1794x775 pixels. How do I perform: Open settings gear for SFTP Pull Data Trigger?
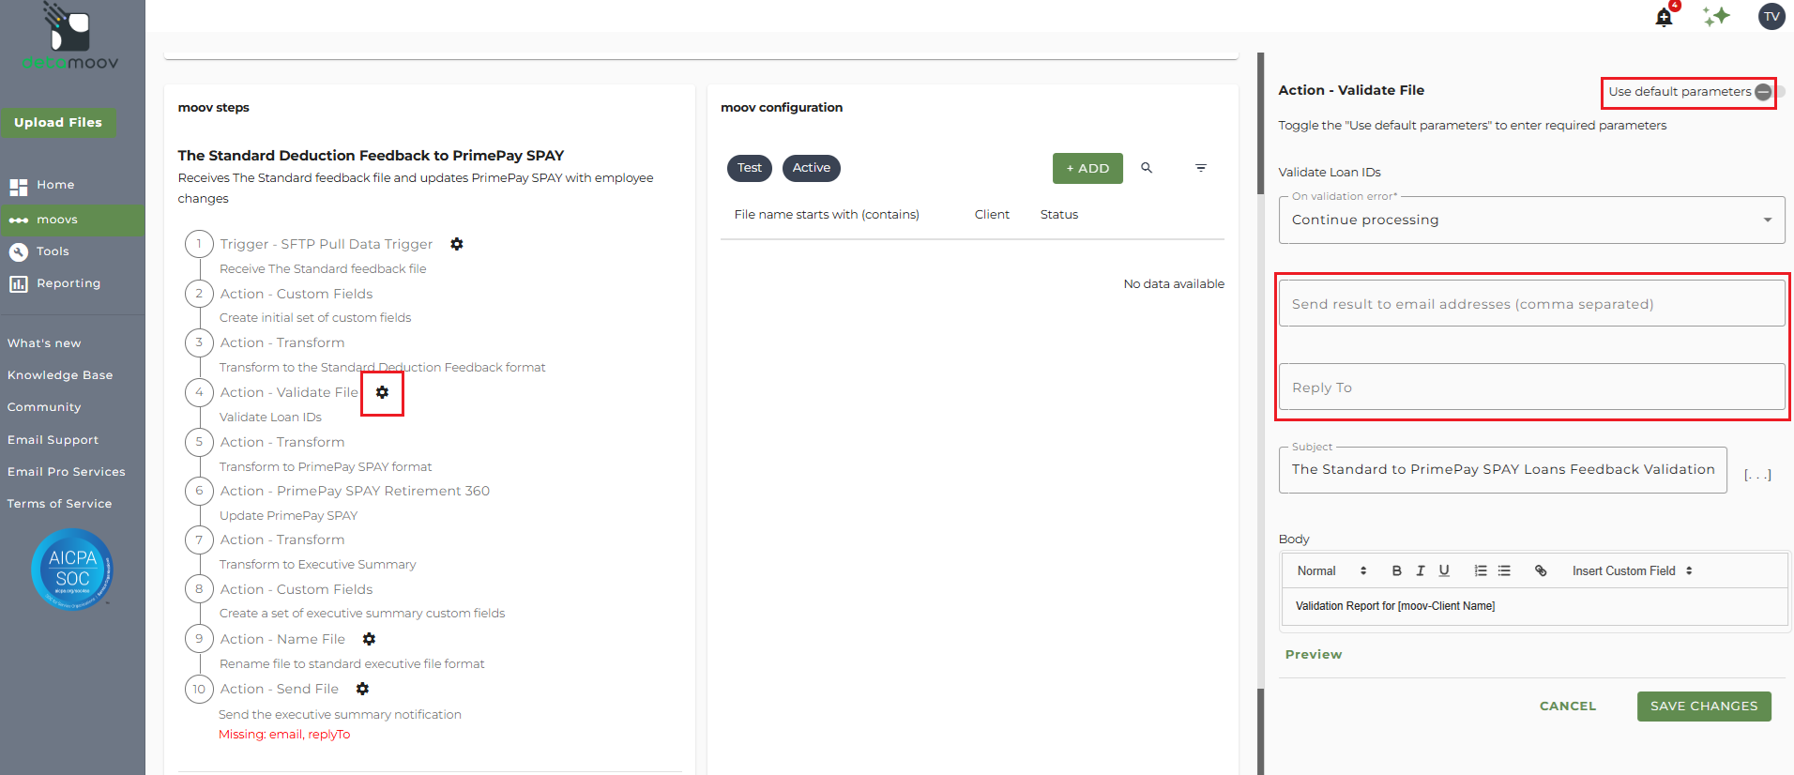click(457, 244)
